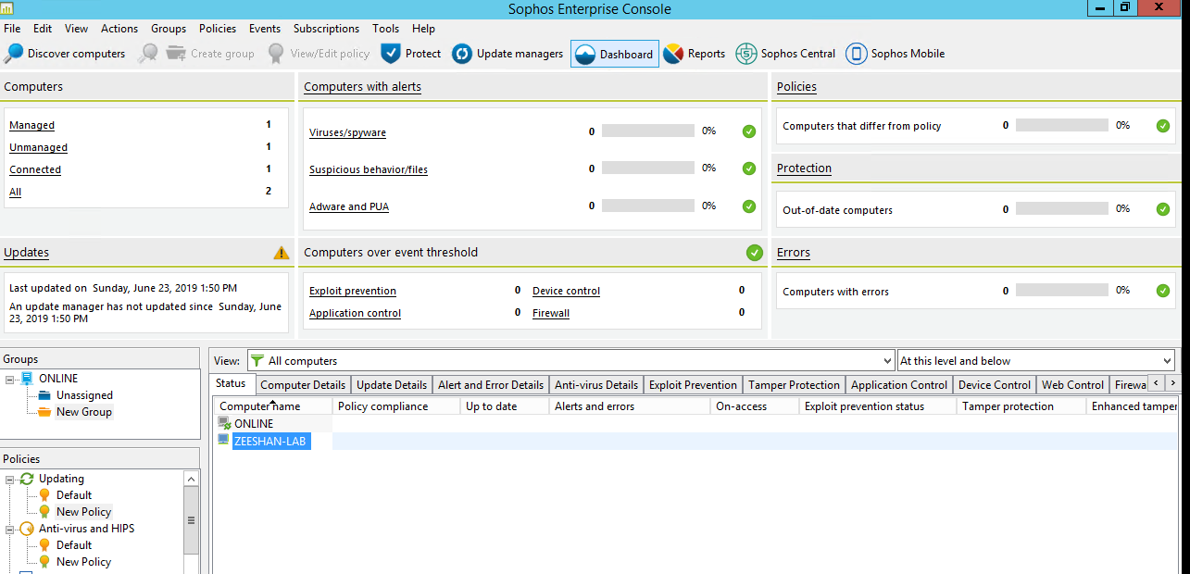This screenshot has height=574, width=1190.
Task: Open the View 'All computers' dropdown
Action: pyautogui.click(x=888, y=361)
